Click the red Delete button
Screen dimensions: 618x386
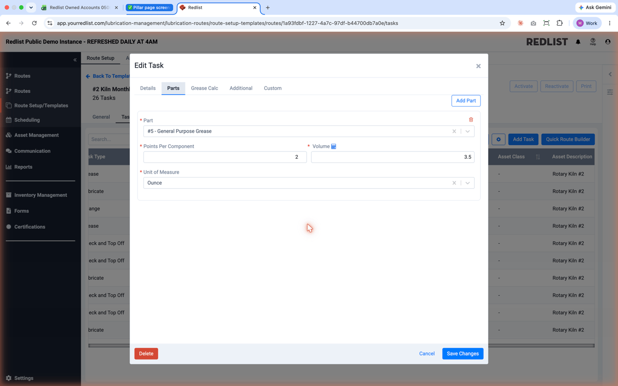pos(146,354)
